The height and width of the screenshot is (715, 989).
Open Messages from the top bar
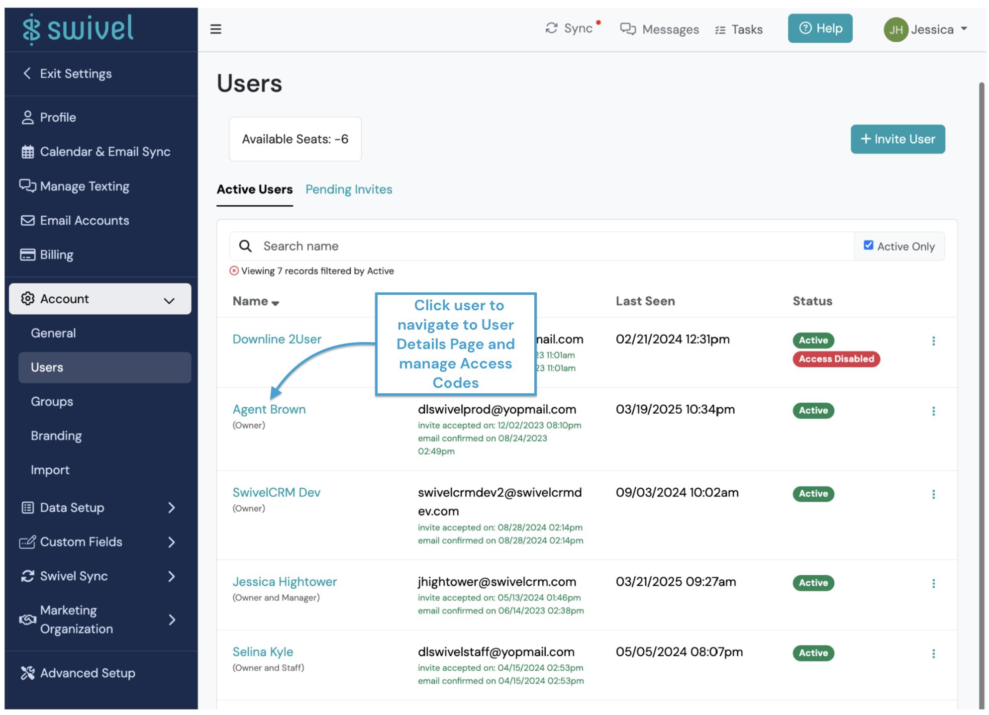tap(659, 29)
